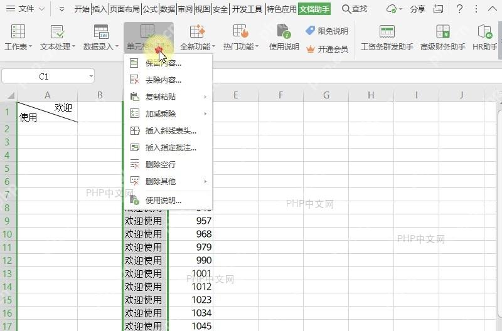Click the cell containing 1045

(x=191, y=325)
